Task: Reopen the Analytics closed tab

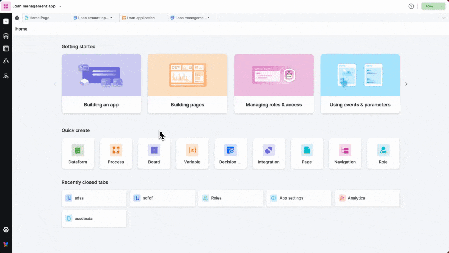Action: pos(367,198)
